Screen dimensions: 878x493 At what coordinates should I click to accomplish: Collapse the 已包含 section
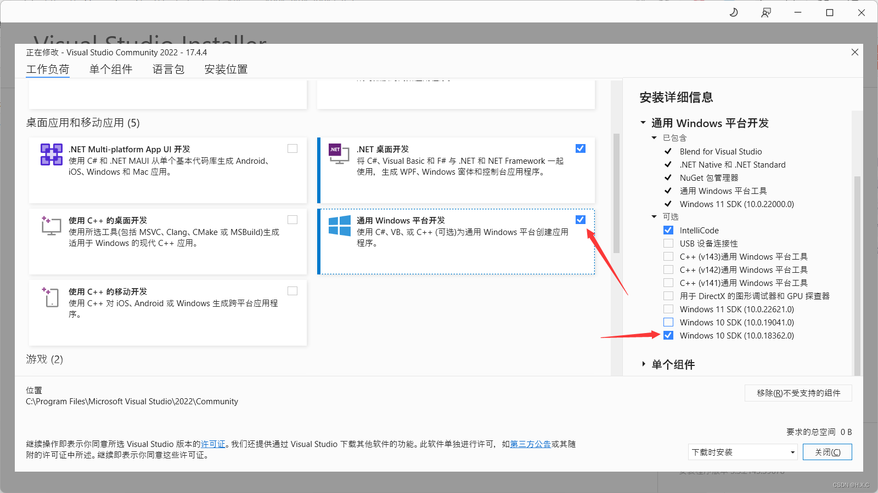click(x=654, y=137)
